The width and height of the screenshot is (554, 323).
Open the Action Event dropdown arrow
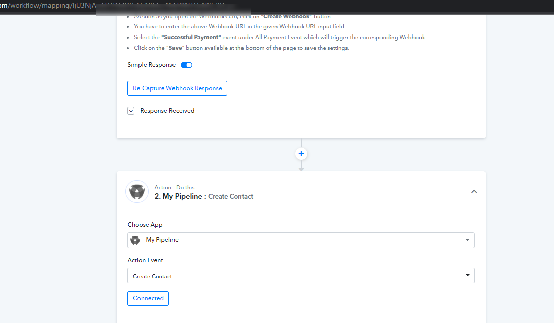pos(467,275)
